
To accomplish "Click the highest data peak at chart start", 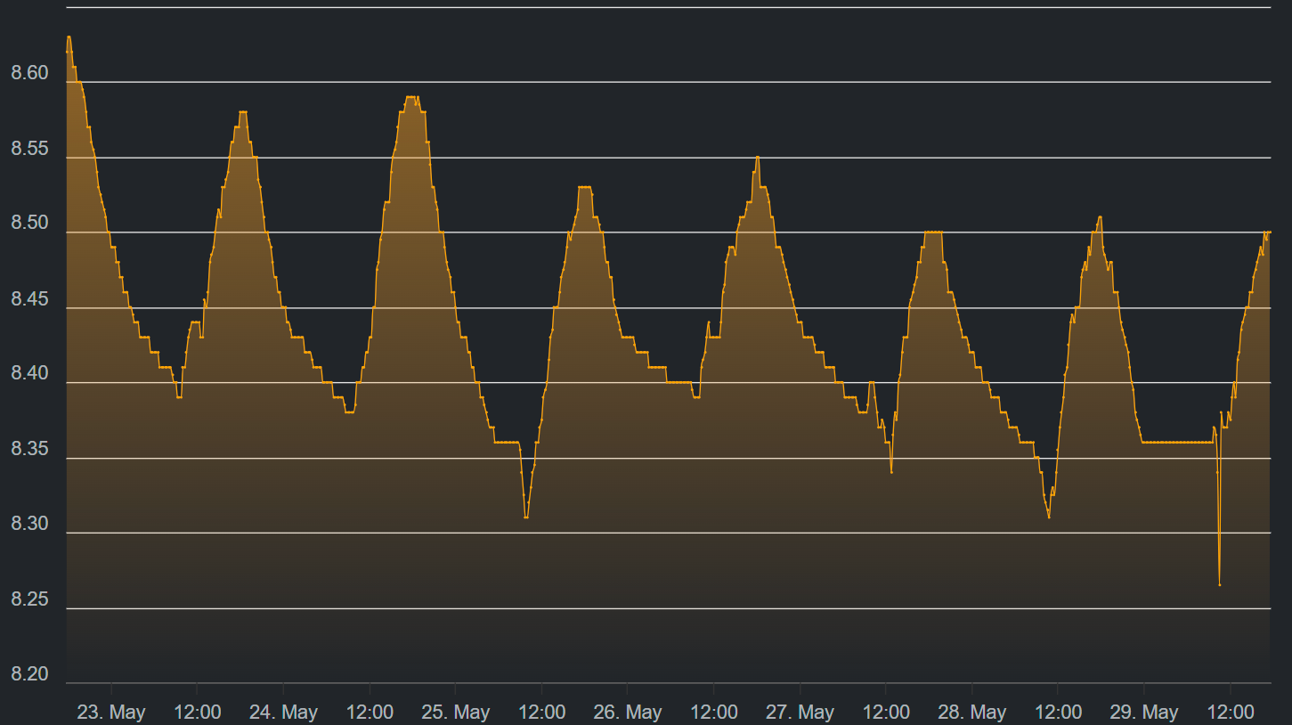I will 69,37.
